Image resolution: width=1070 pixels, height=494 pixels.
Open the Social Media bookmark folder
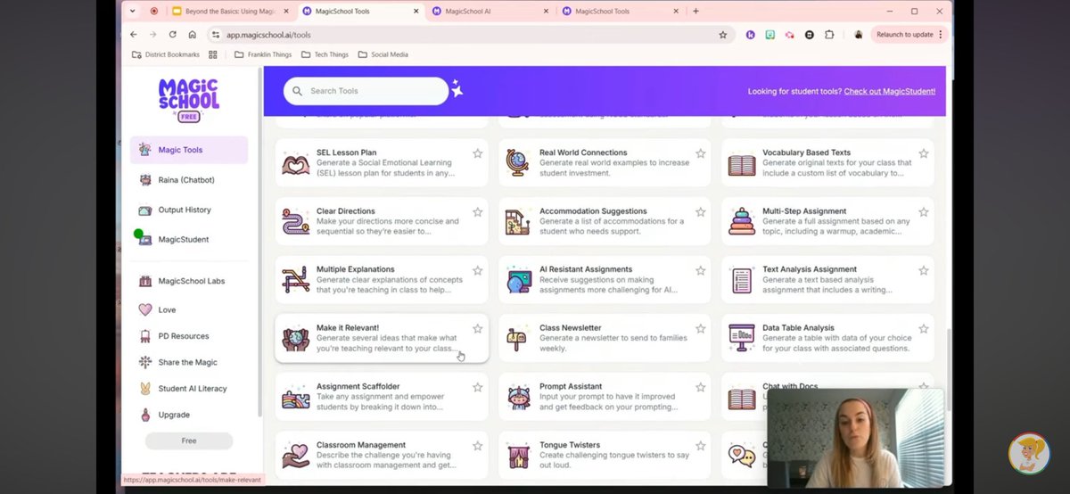click(383, 54)
